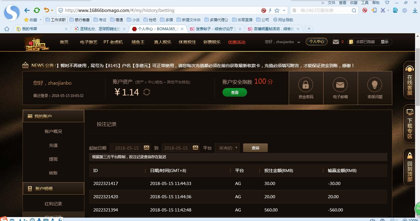
Task: Open the 密保问题 lightbulb icon
Action: [375, 84]
